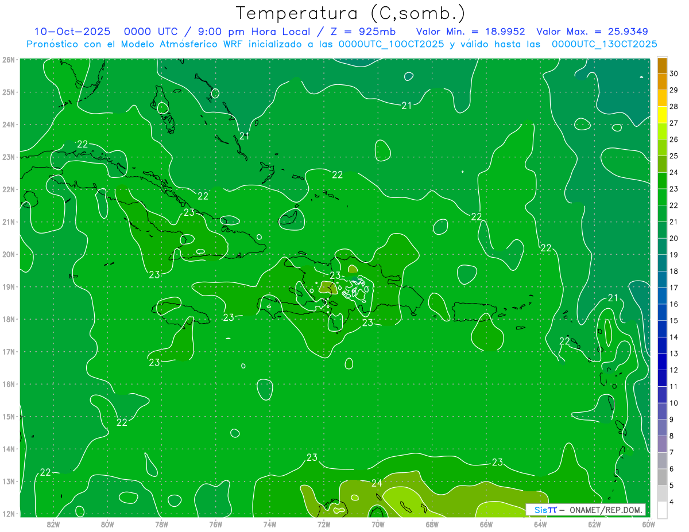
Task: Click the longitude label "78W"
Action: (x=161, y=523)
